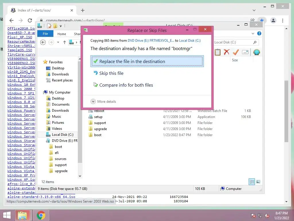Viewport: 294px width, 221px height.
Task: Open Chrome three-dot menu
Action: click(283, 20)
